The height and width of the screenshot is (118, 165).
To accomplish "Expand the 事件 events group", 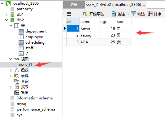I will (x=11, y=76).
